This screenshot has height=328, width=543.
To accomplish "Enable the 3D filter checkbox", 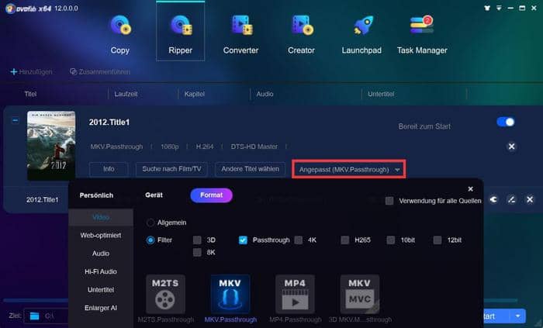I will [x=197, y=240].
